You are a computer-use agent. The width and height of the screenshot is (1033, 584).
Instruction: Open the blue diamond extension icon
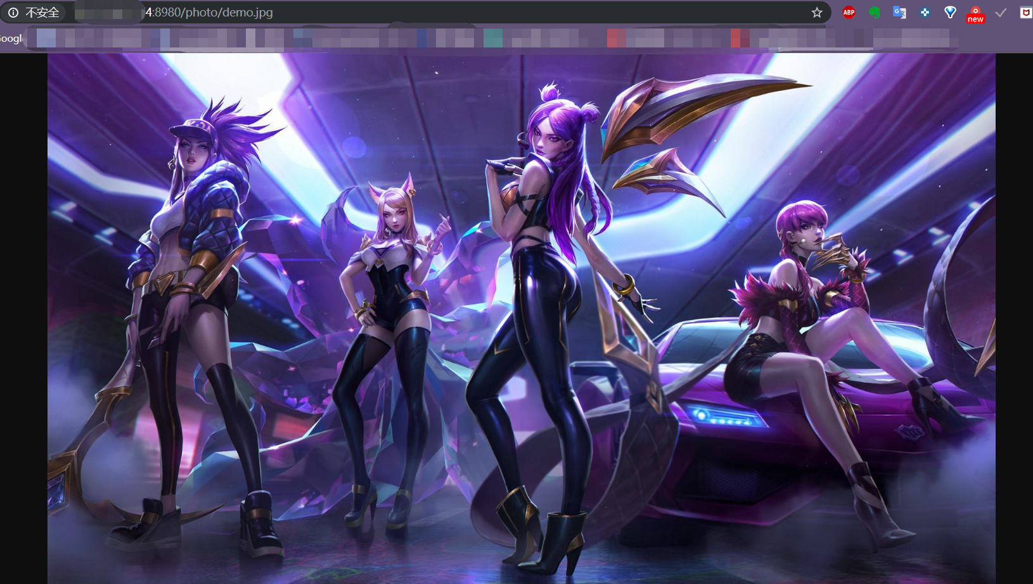pyautogui.click(x=950, y=13)
